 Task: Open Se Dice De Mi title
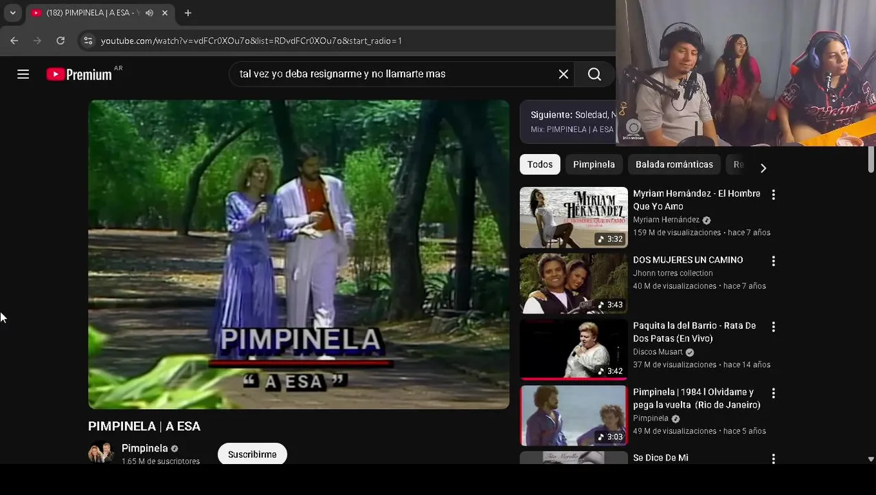[660, 458]
